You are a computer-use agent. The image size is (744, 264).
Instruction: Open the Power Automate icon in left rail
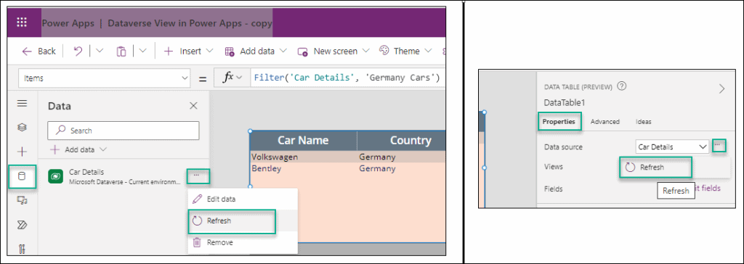(22, 225)
